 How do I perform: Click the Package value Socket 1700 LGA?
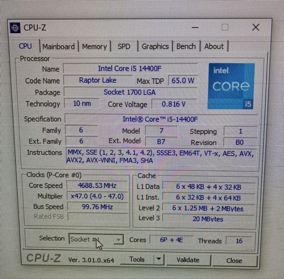click(130, 92)
